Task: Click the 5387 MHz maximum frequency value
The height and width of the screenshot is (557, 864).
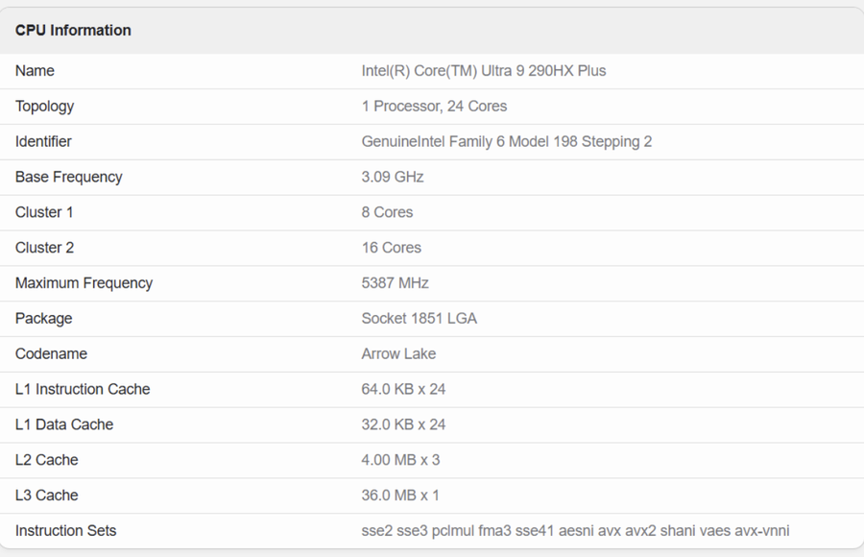Action: pos(395,283)
